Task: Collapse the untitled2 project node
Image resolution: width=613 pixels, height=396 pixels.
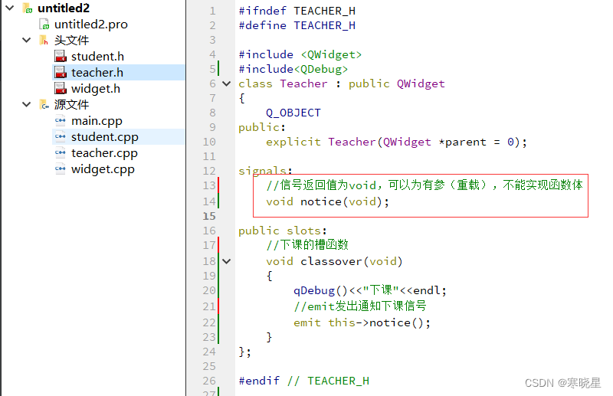Action: point(10,8)
